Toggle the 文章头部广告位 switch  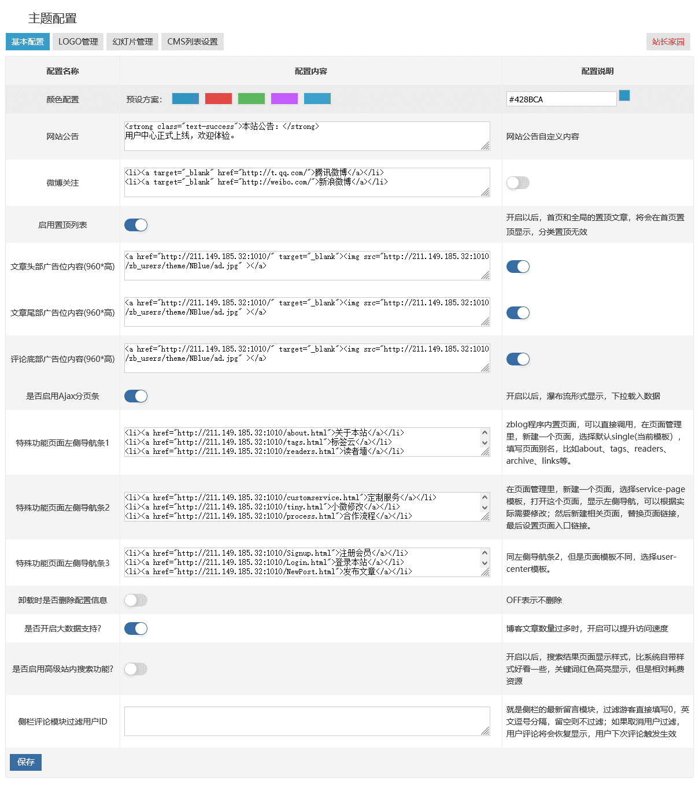(x=518, y=267)
